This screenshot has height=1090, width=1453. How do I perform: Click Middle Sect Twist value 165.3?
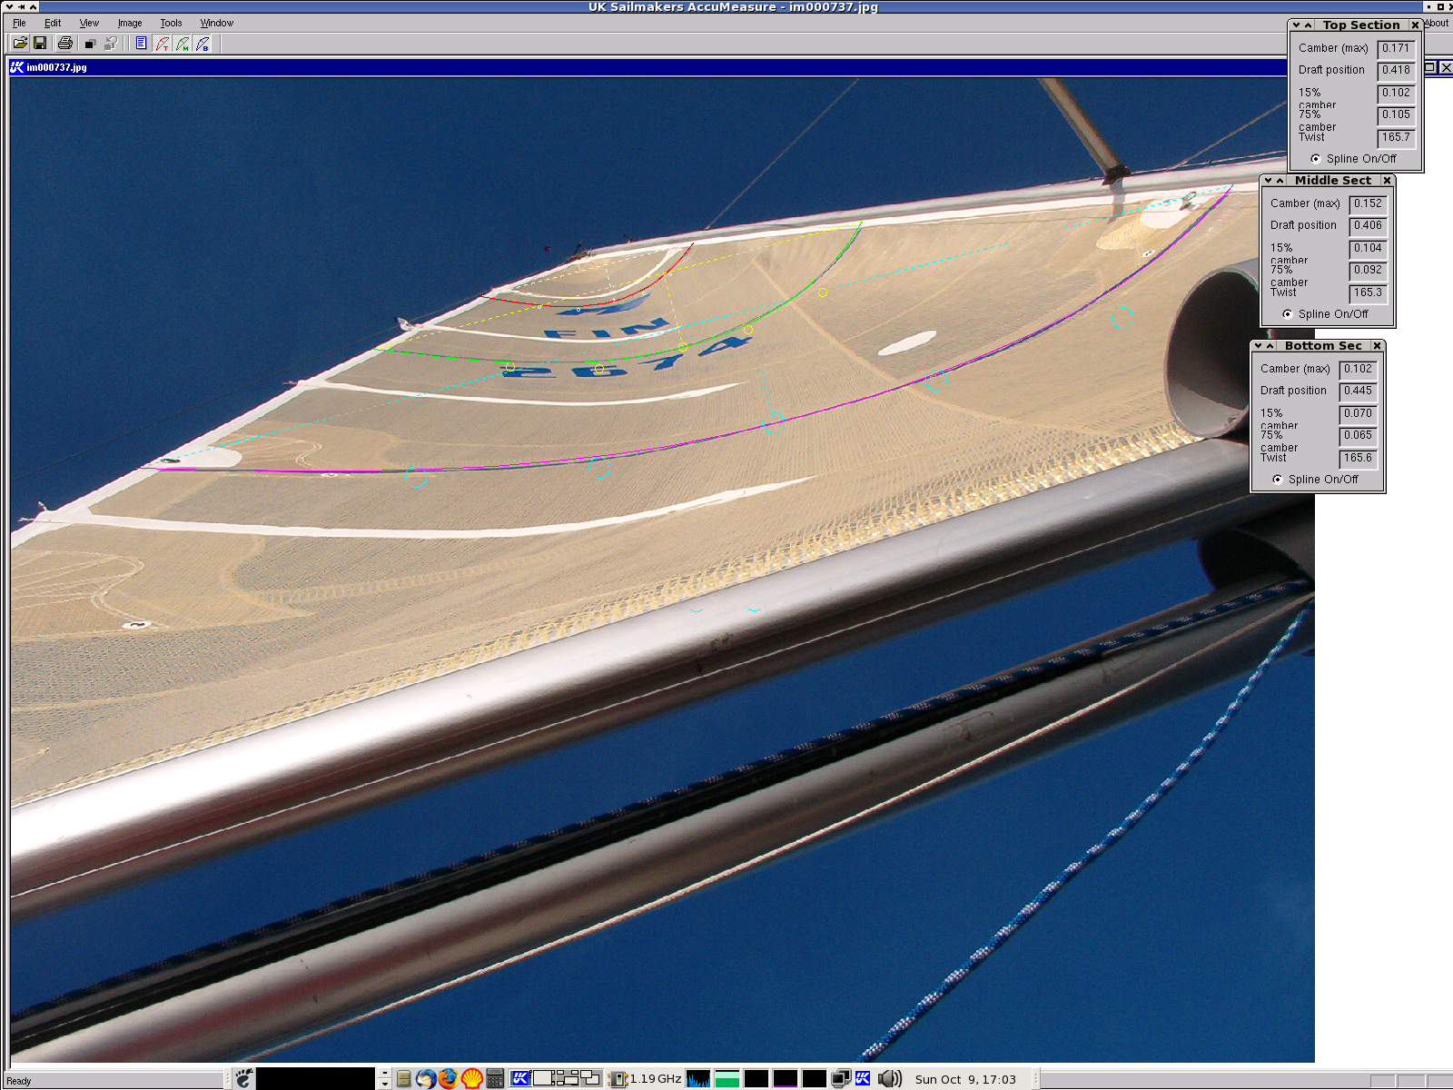1368,293
